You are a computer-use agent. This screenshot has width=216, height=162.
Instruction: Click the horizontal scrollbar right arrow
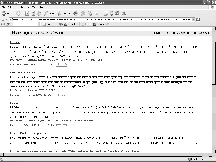(211, 155)
